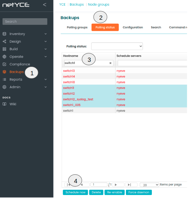Screen dimensions: 192x198
Task: Click the Re-enable button
Action: (115, 192)
